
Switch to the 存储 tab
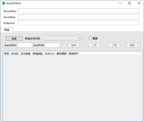coord(7,30)
